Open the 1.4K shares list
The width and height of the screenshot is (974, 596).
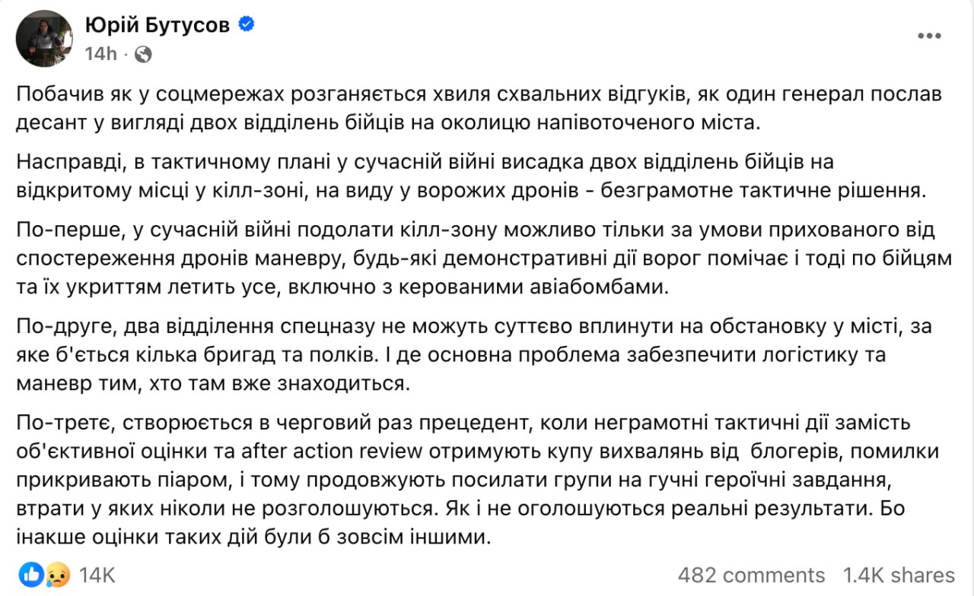pyautogui.click(x=900, y=575)
